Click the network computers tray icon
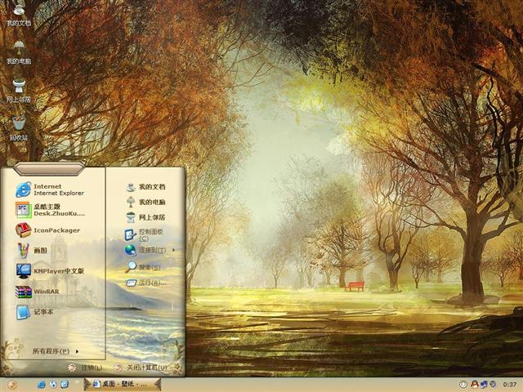This screenshot has height=392, width=523. coord(484,385)
